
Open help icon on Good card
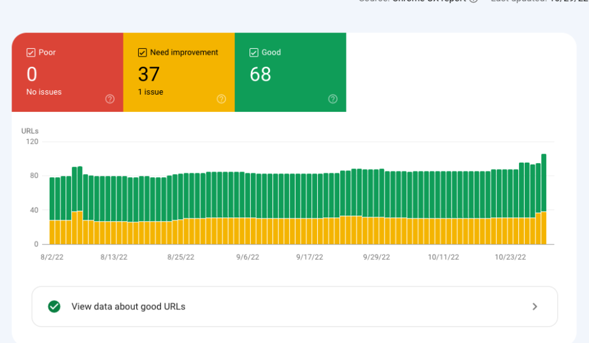tap(333, 99)
